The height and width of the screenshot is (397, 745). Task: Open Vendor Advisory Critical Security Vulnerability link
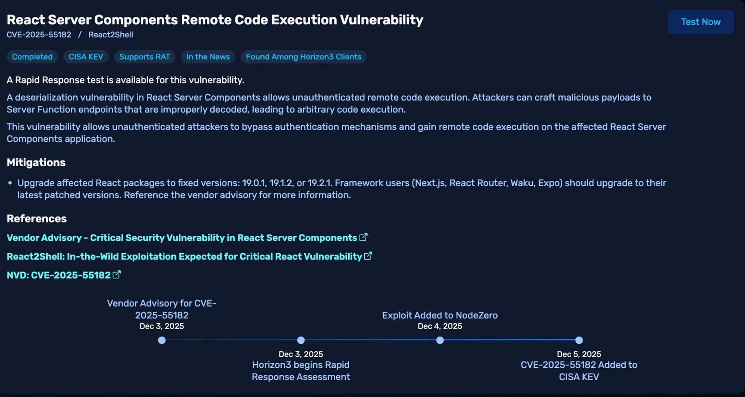coord(182,238)
